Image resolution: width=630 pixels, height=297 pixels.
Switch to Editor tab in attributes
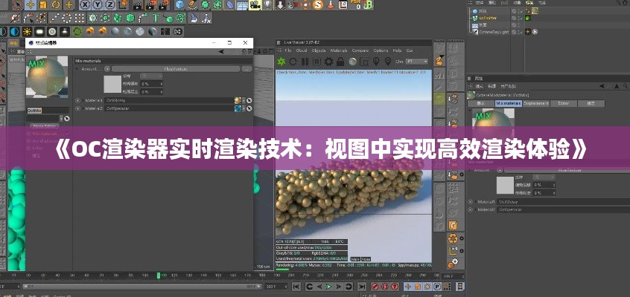[x=563, y=103]
